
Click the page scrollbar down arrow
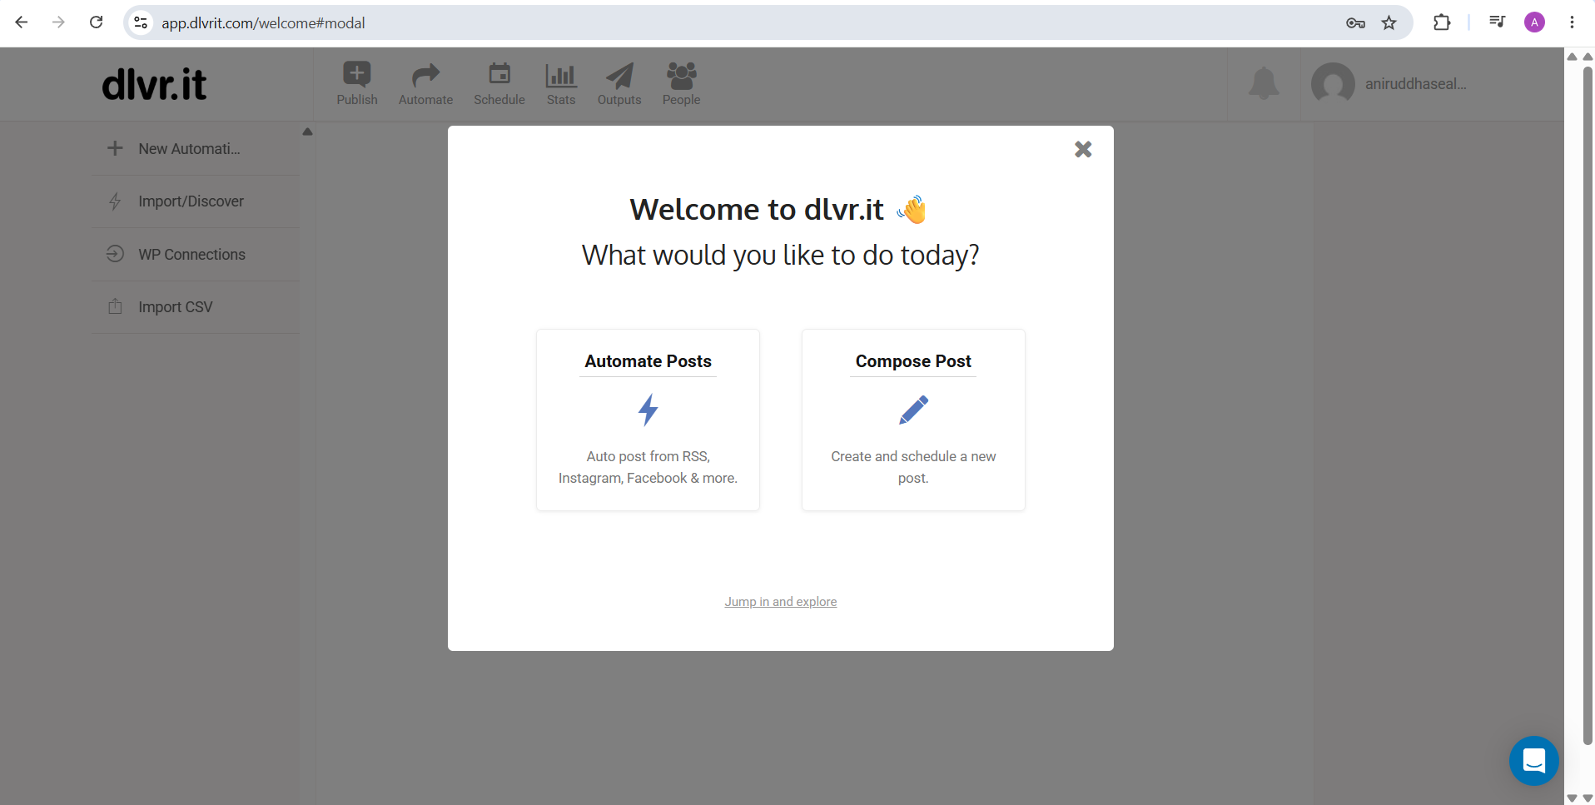tap(1588, 798)
